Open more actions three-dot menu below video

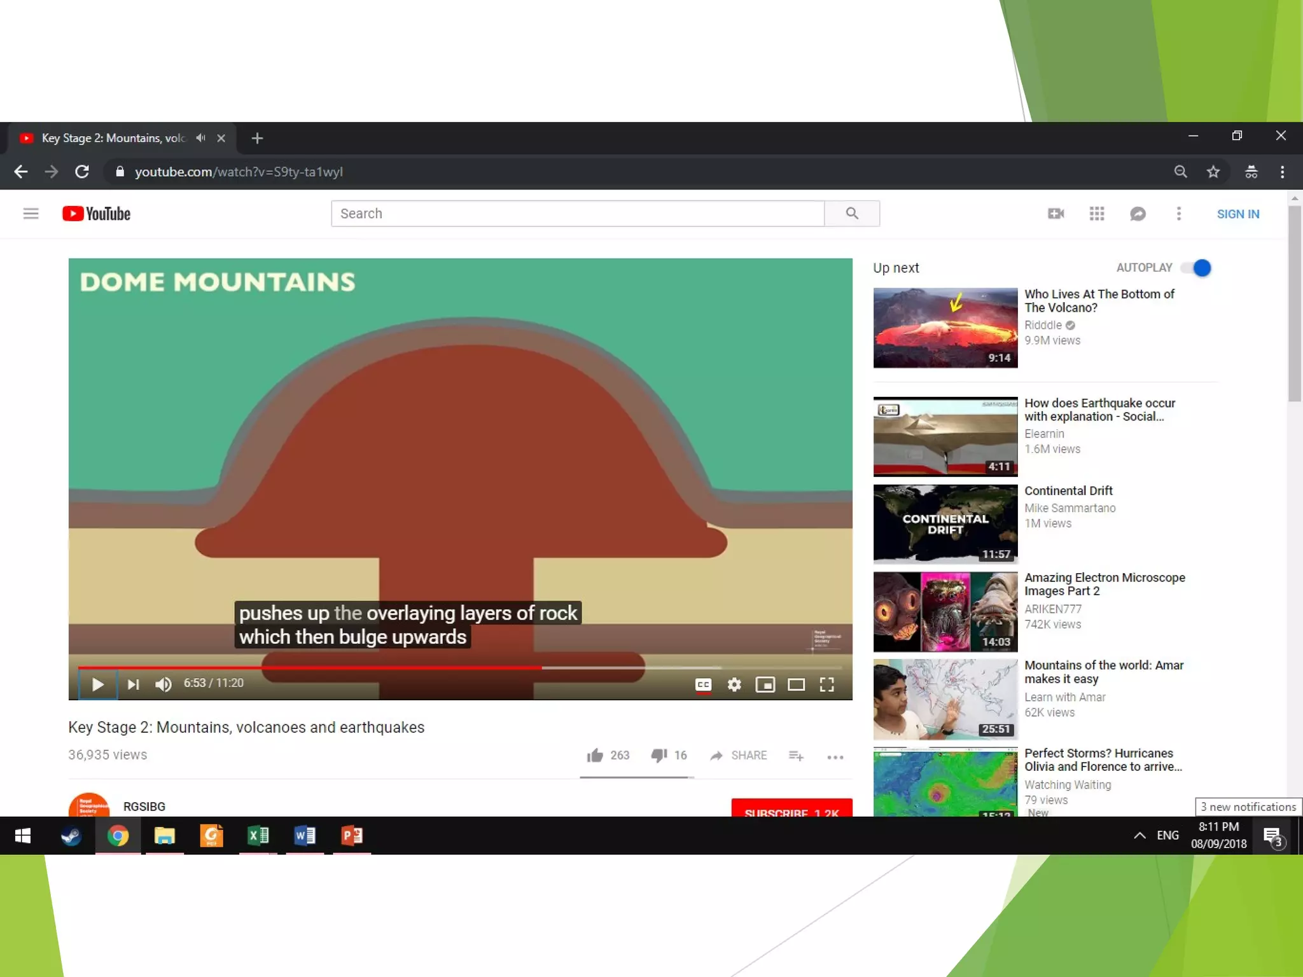click(x=835, y=756)
